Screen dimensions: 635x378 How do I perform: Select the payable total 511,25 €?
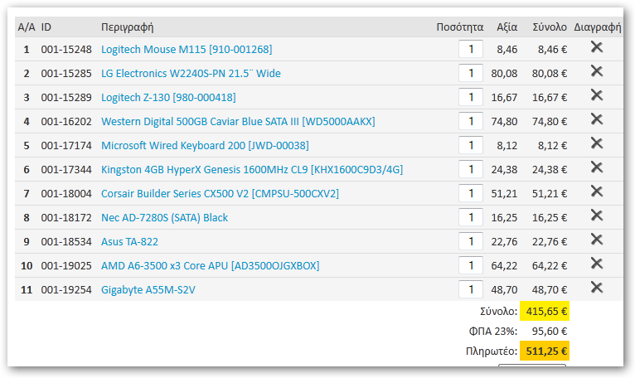tap(545, 351)
